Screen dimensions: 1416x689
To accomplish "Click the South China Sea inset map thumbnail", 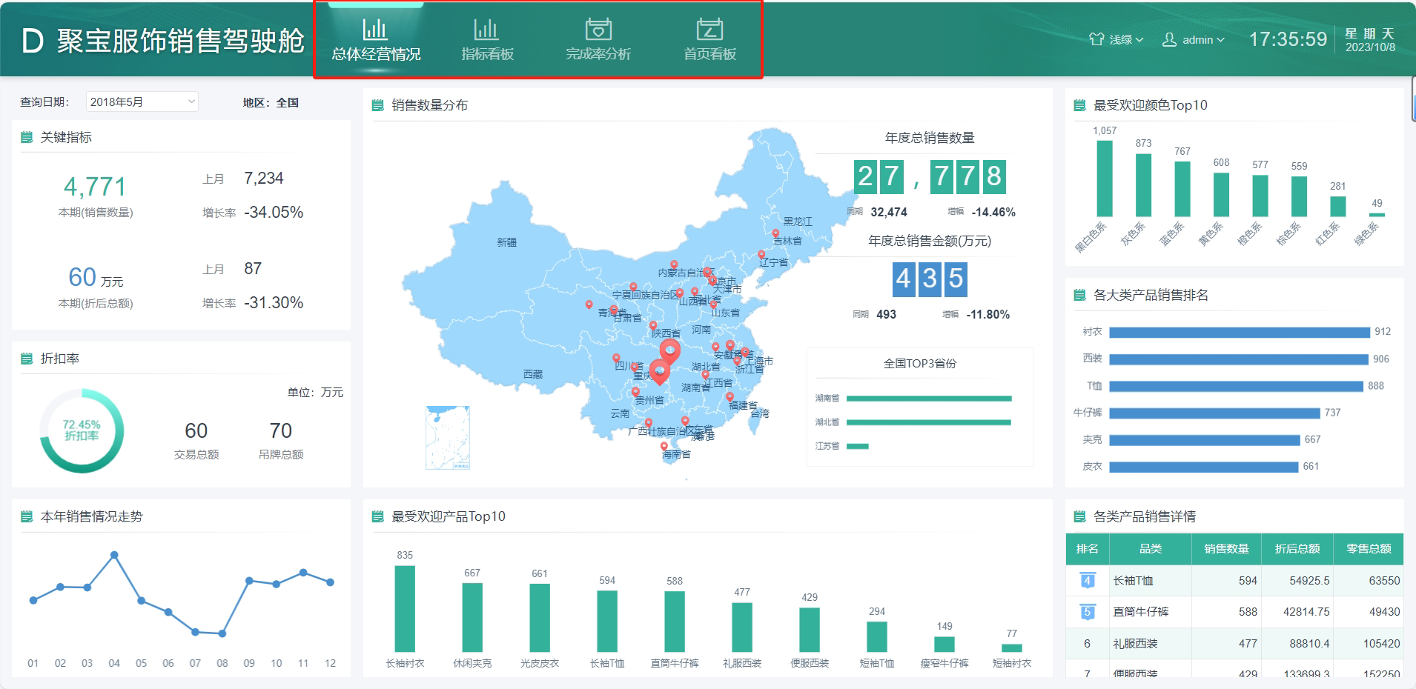I will (448, 437).
